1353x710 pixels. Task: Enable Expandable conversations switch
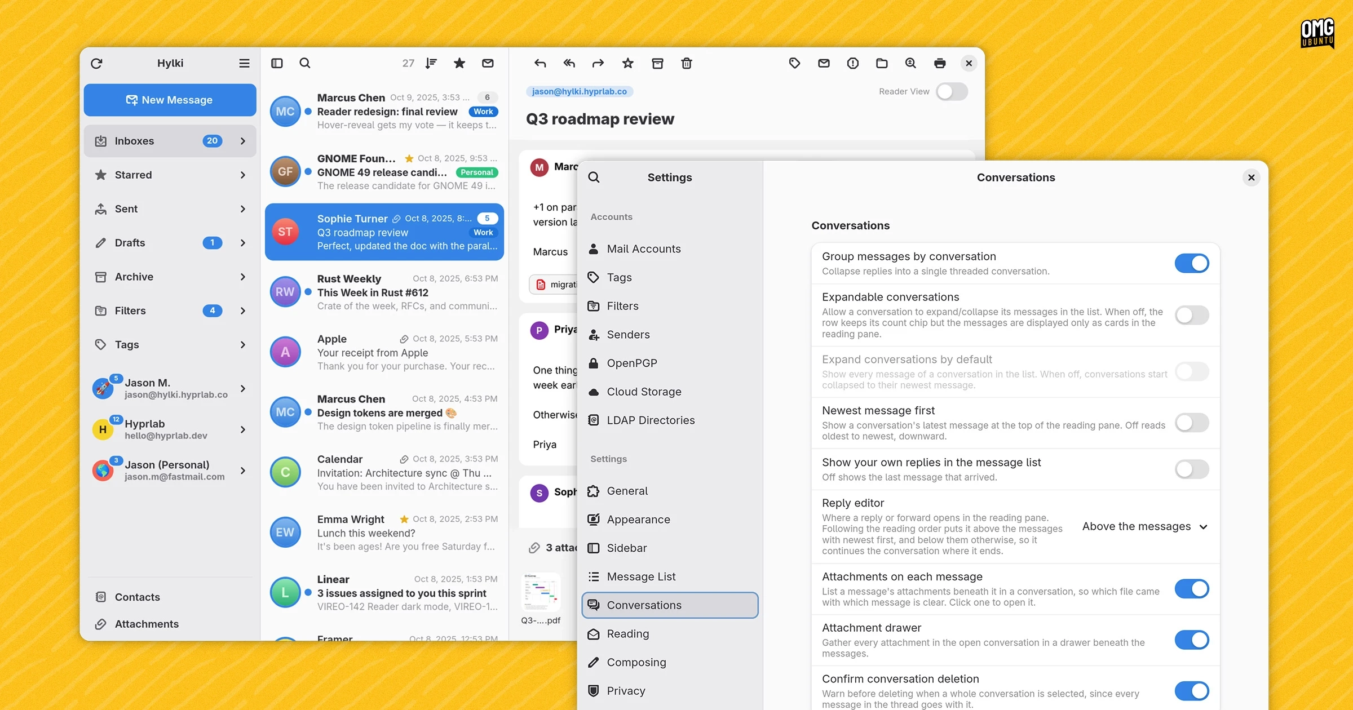pyautogui.click(x=1192, y=315)
